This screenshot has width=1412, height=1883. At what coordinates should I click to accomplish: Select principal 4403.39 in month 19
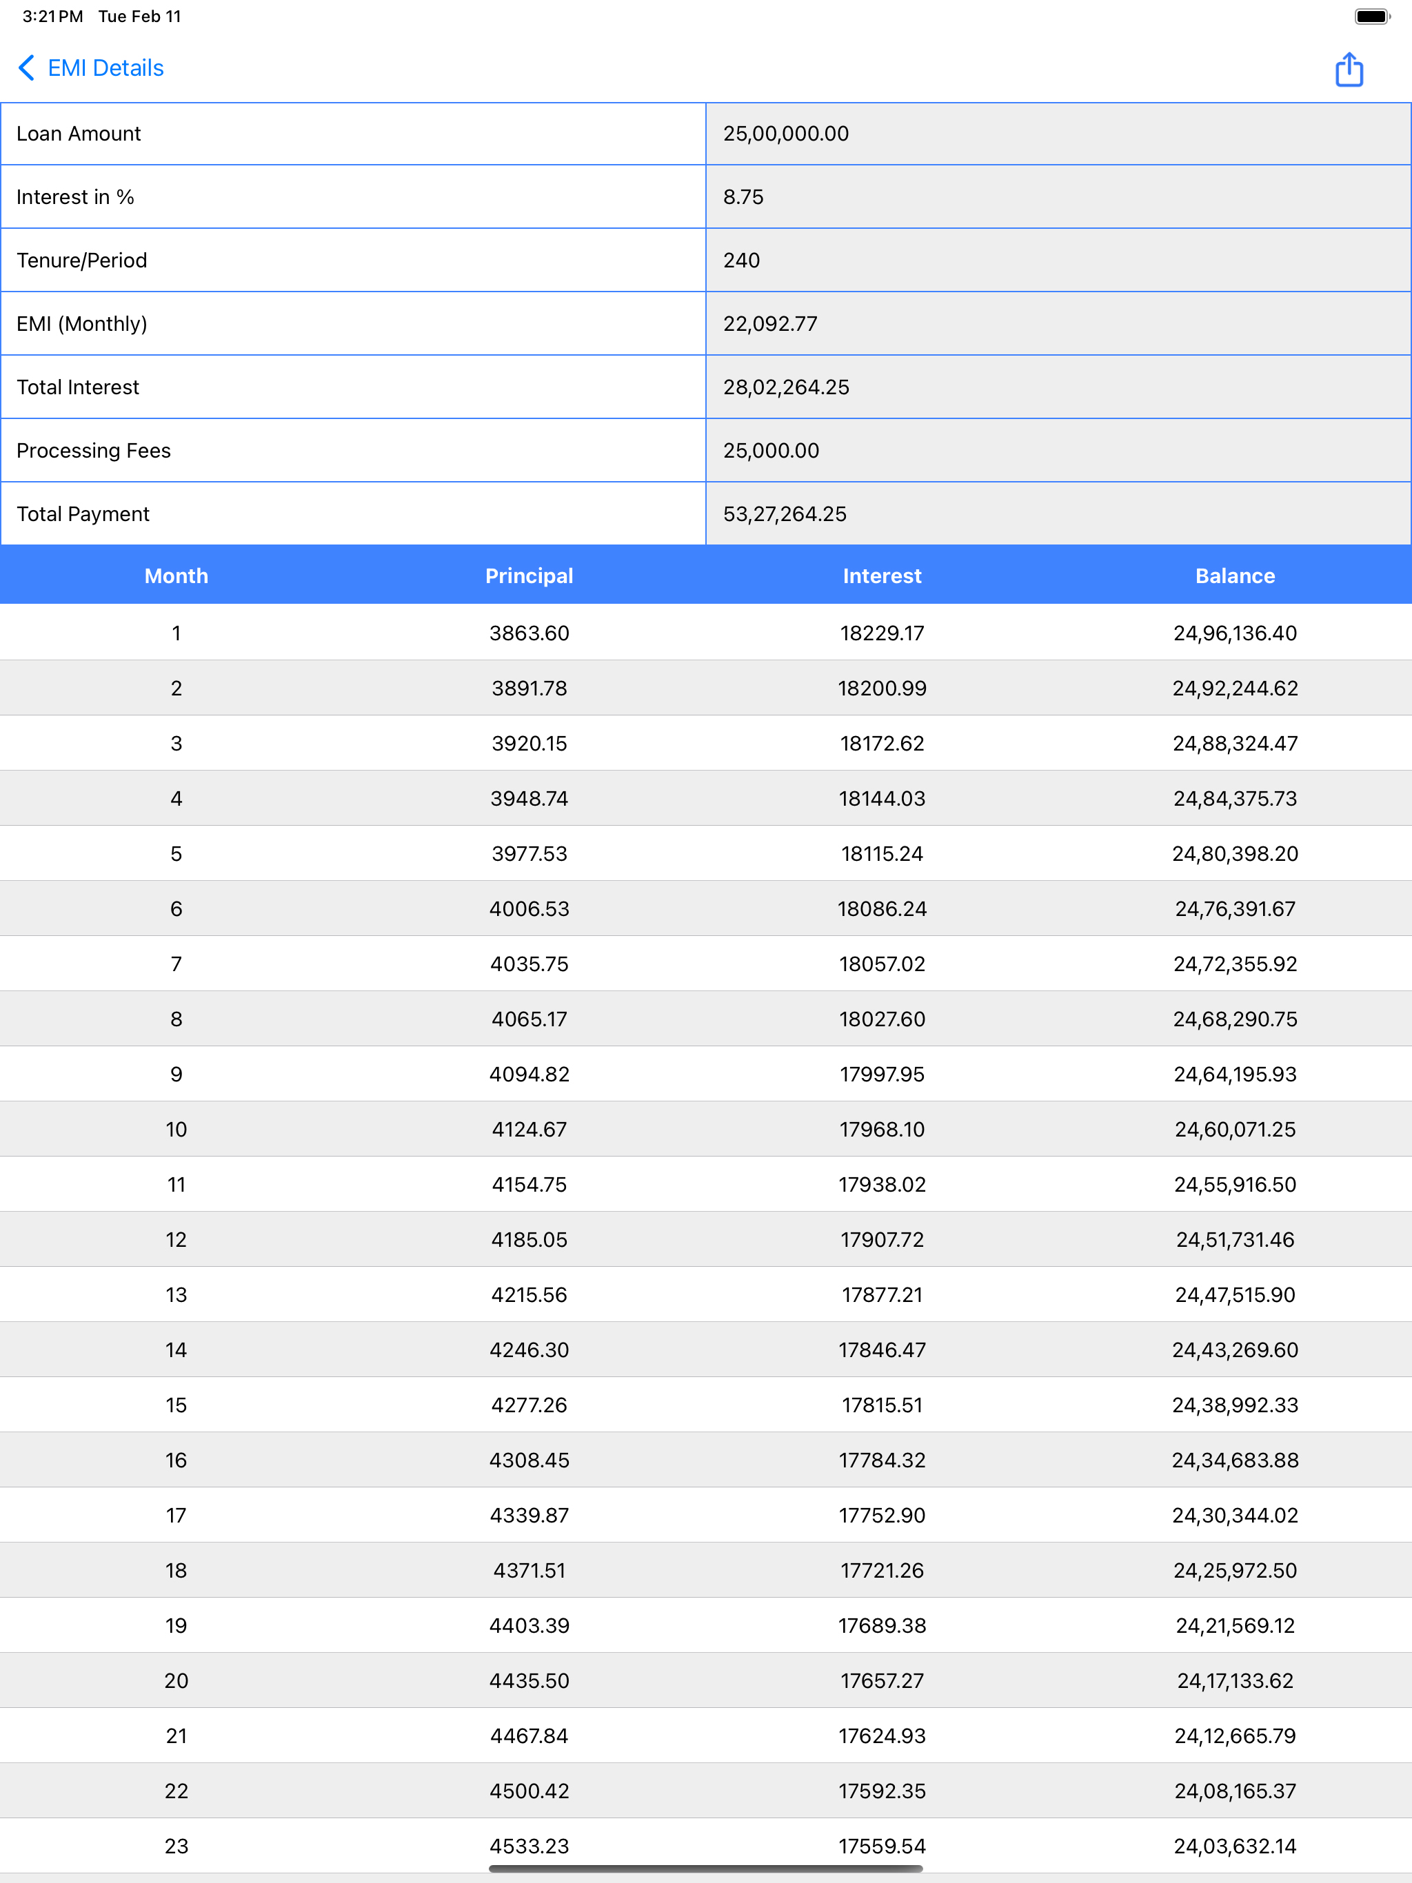(529, 1625)
